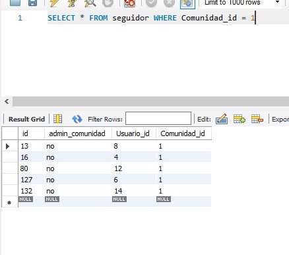Select admin_comunidad 'no' cell in row 127

coord(78,180)
